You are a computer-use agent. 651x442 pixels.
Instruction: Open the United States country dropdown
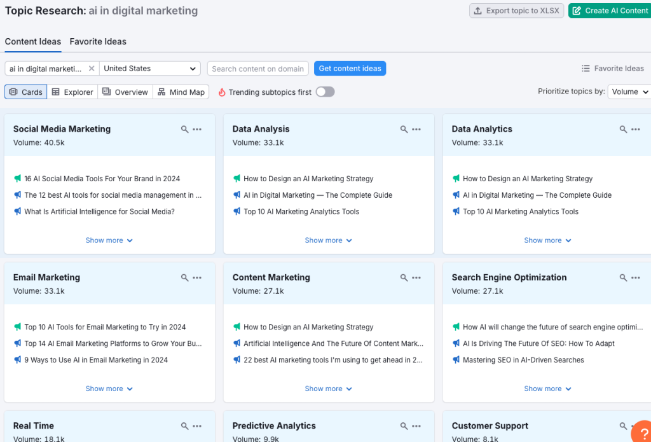click(150, 68)
